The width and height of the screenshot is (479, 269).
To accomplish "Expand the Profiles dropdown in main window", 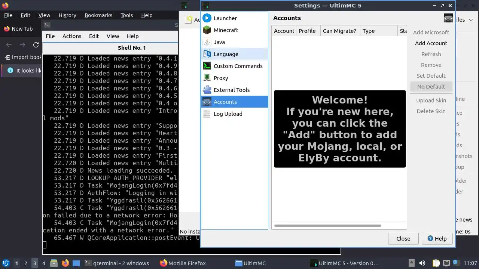I will coord(471,20).
